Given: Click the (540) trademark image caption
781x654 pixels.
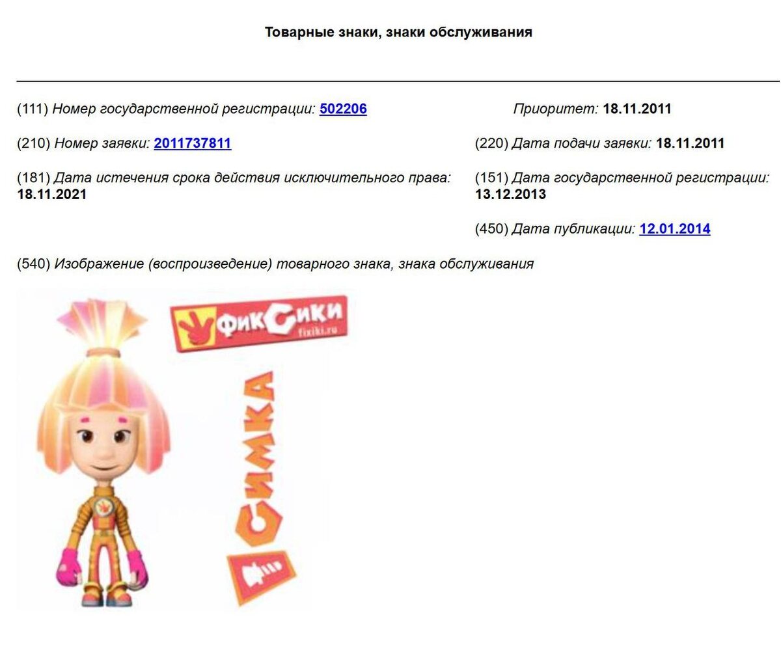Looking at the screenshot, I should 275,264.
